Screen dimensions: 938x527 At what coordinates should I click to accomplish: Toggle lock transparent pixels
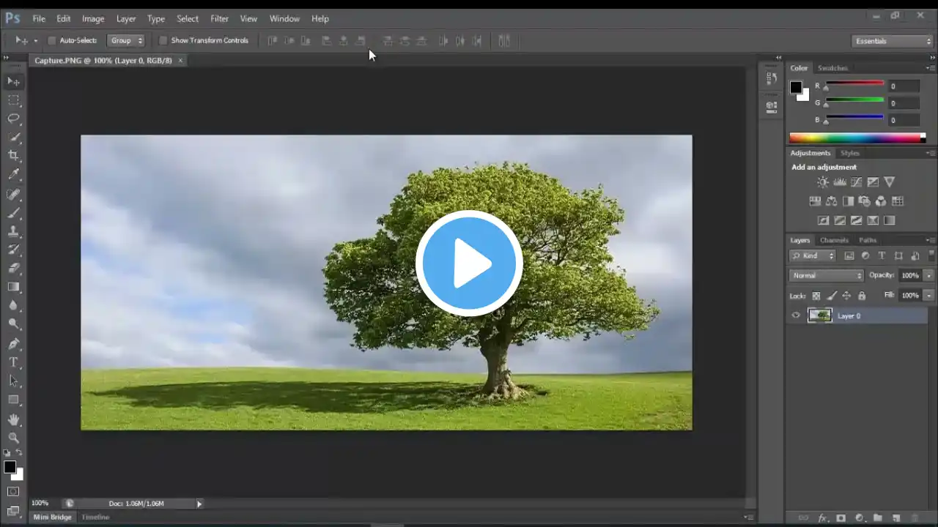(x=816, y=296)
